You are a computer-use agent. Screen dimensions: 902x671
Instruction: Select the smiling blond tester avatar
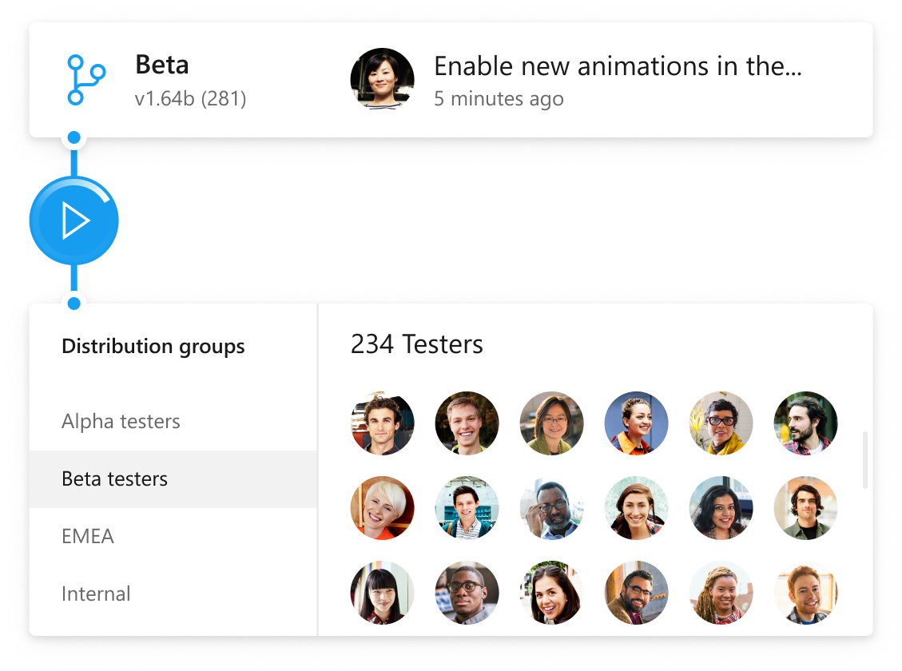tap(467, 423)
